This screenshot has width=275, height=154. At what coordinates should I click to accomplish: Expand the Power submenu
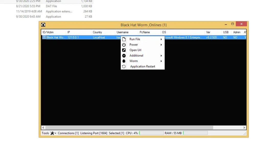161,45
